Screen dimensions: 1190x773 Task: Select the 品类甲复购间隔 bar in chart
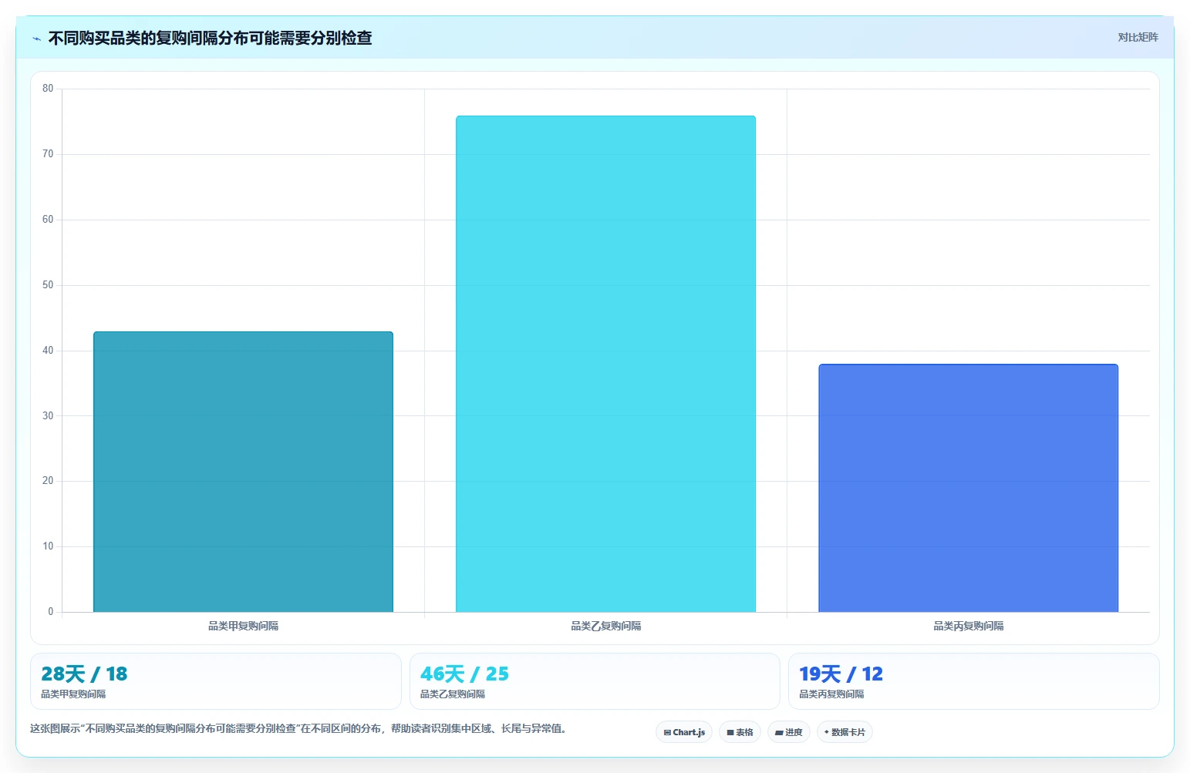pyautogui.click(x=243, y=472)
